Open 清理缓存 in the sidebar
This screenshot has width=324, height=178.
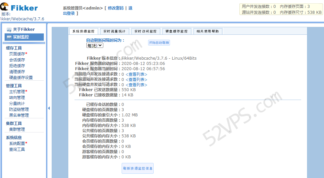[x=17, y=72]
